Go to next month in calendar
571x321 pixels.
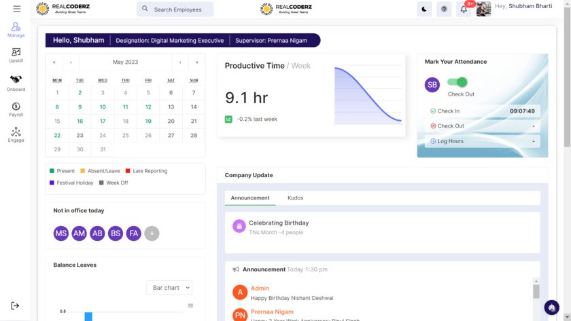(x=180, y=62)
